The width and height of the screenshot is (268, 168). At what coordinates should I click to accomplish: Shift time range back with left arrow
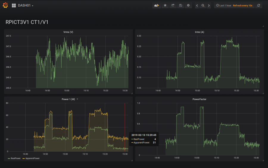197,5
